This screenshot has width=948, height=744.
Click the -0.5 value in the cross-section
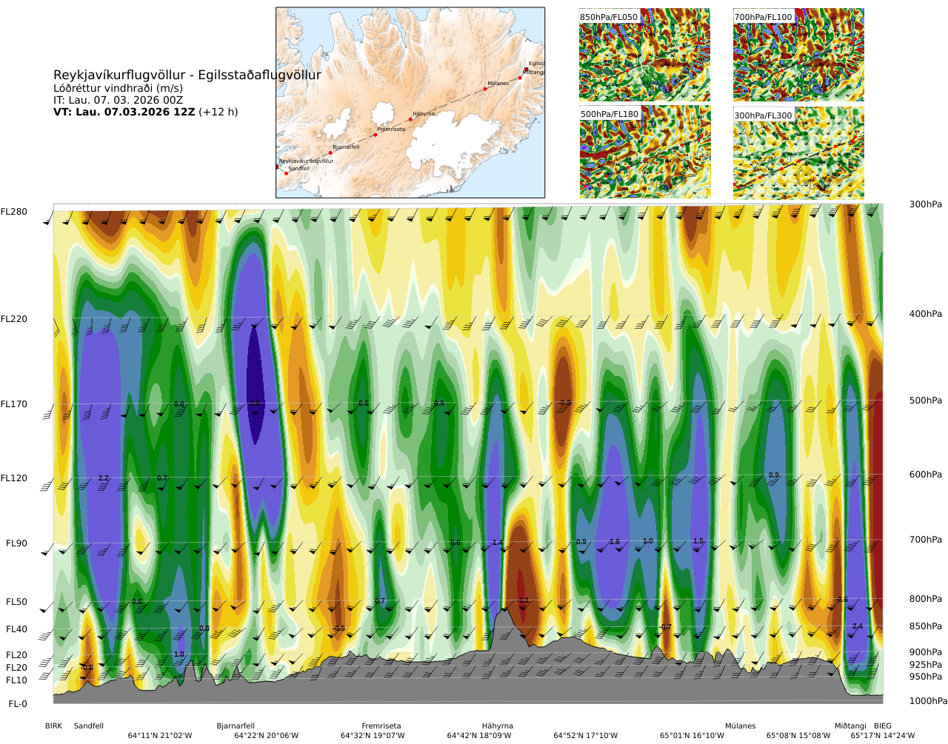point(338,629)
